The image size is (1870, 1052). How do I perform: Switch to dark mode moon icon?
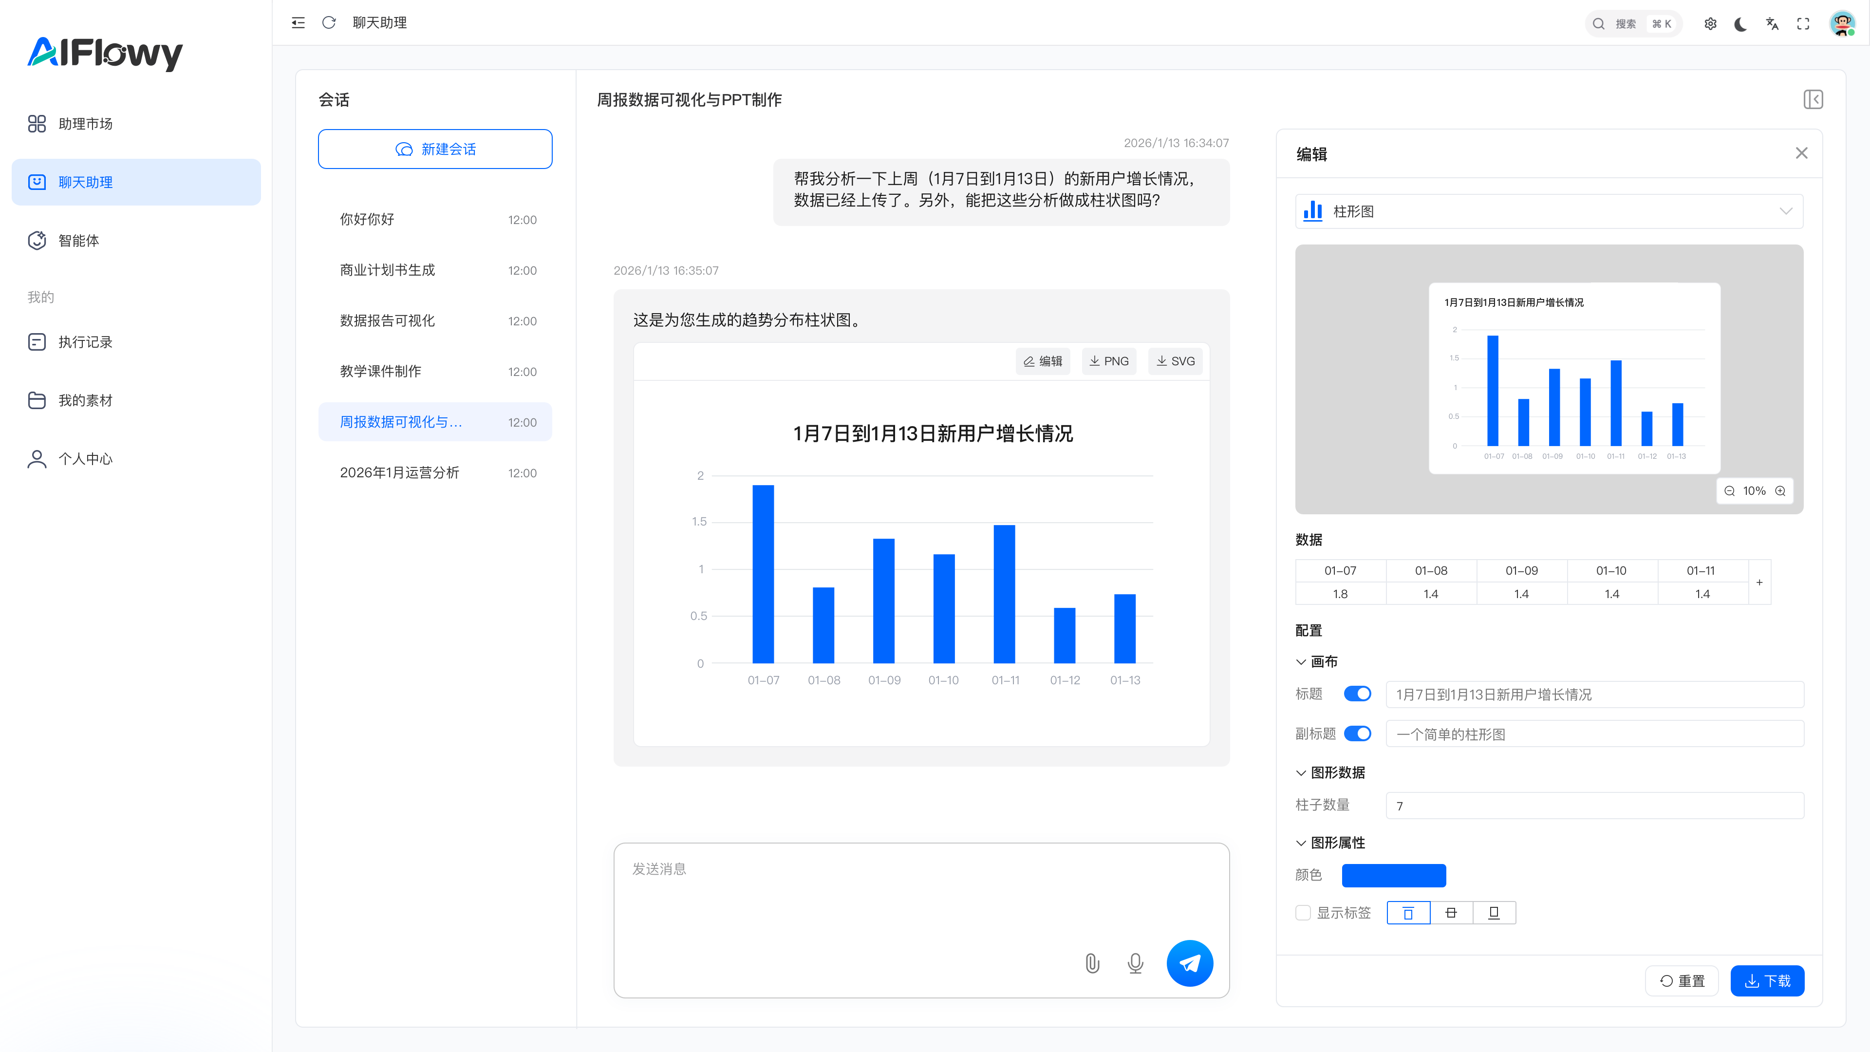(1741, 24)
